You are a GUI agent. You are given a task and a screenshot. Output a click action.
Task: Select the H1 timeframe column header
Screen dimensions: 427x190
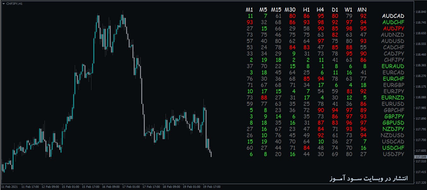[306, 10]
